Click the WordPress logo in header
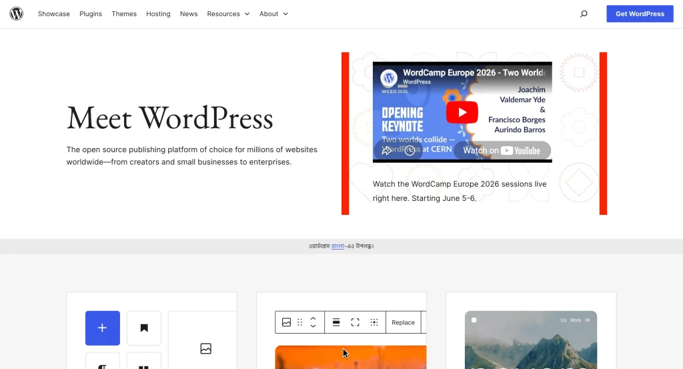 click(17, 14)
